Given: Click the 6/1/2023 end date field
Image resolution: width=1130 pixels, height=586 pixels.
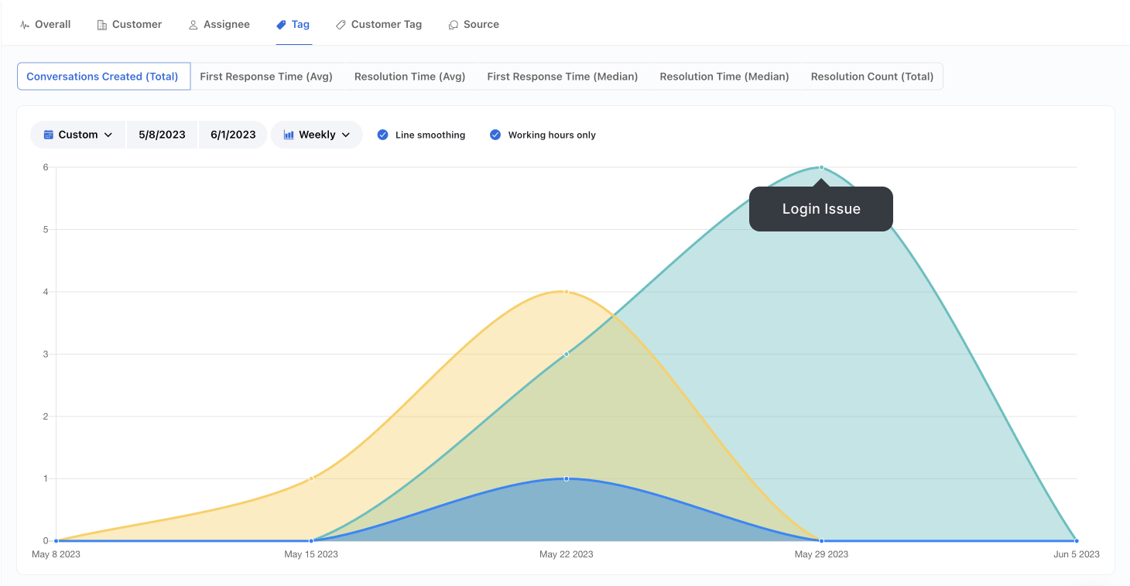Looking at the screenshot, I should 233,135.
